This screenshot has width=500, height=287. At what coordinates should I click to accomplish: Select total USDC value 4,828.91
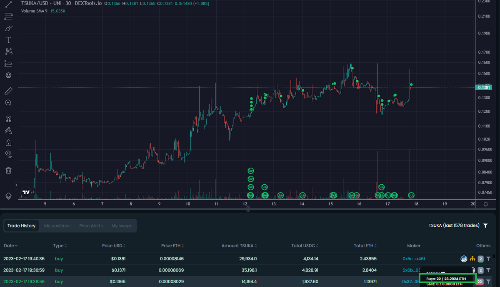310,270
